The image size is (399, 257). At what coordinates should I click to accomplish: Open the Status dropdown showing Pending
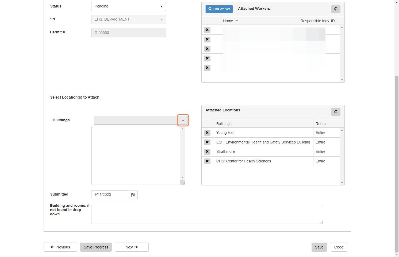coord(128,6)
